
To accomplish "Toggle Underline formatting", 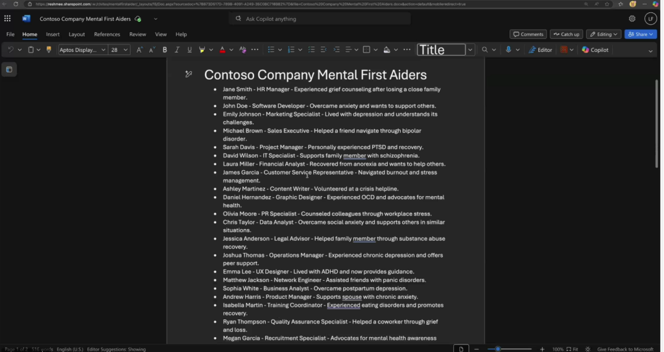I will [189, 50].
